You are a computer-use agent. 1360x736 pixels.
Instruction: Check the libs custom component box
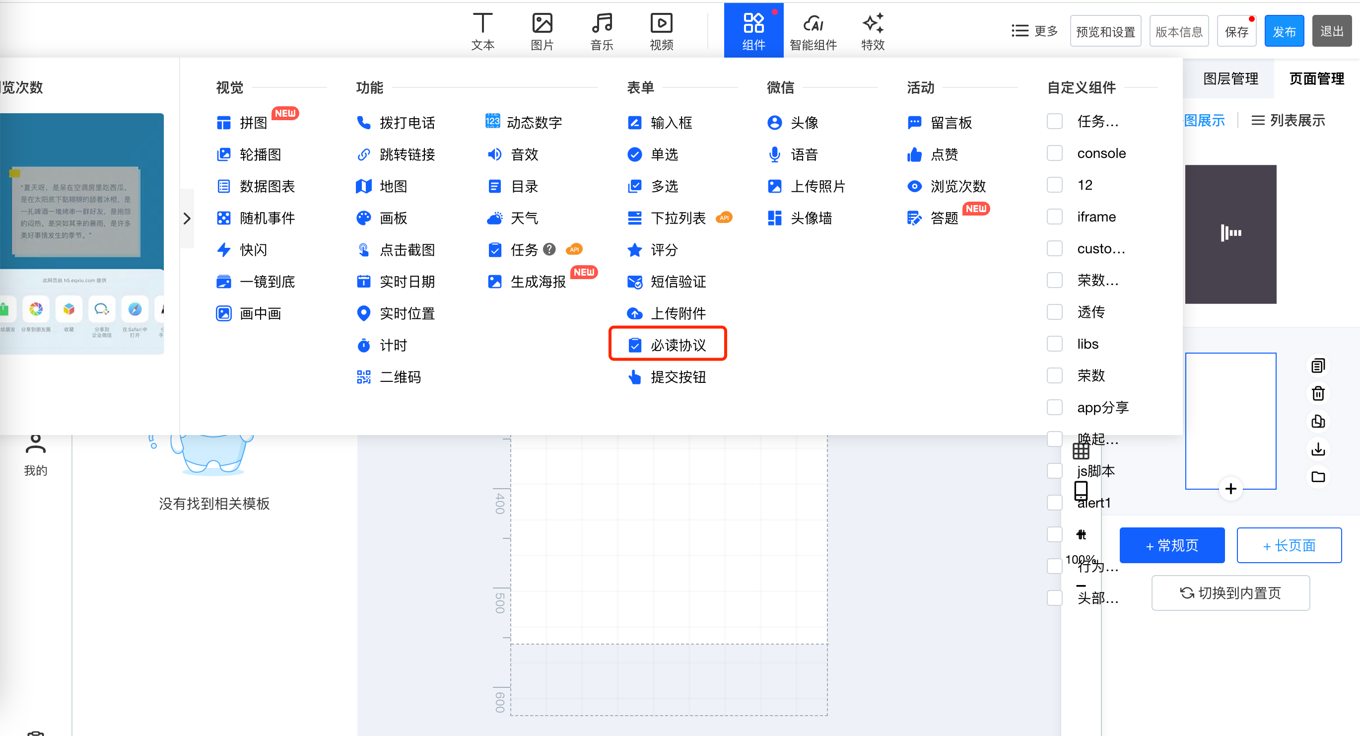[x=1054, y=344]
